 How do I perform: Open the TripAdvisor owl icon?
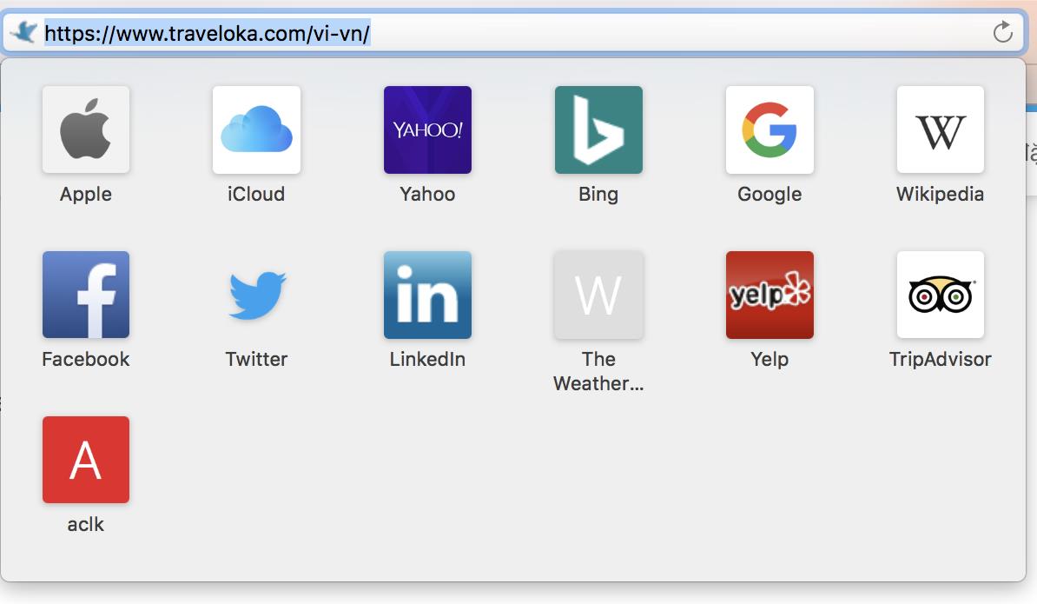(x=940, y=295)
